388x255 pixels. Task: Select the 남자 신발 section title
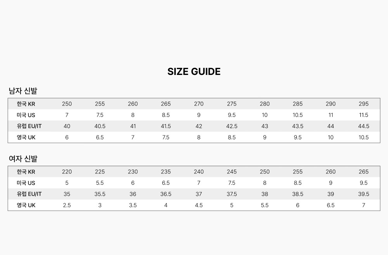point(23,91)
